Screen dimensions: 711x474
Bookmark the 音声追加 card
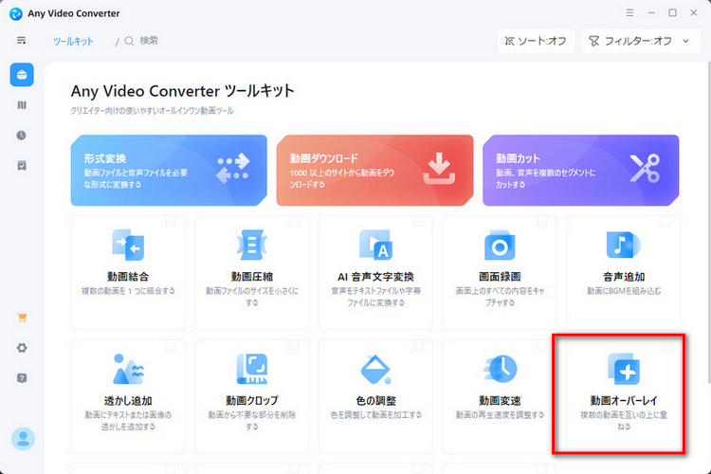pos(665,222)
